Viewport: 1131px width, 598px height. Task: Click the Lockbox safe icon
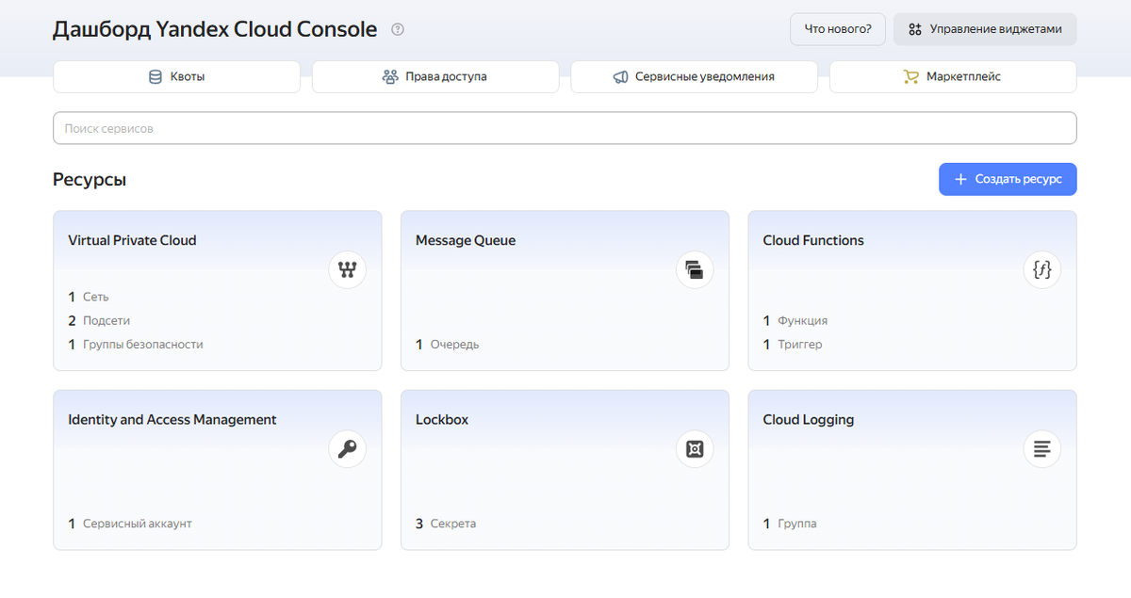[695, 449]
